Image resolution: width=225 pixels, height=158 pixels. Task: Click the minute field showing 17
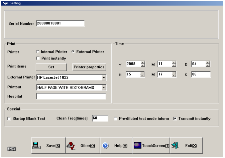tap(165, 74)
